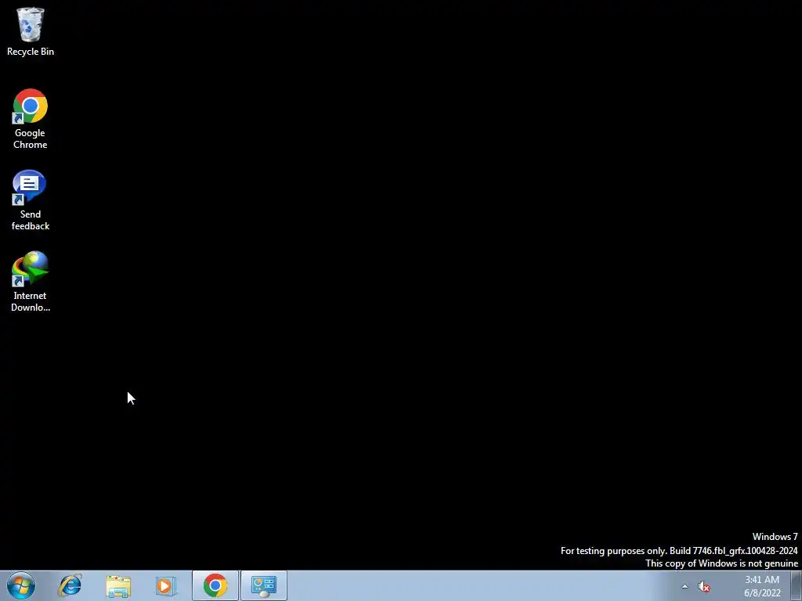Select the Google Chrome desktop shortcut
802x601 pixels.
(31, 119)
